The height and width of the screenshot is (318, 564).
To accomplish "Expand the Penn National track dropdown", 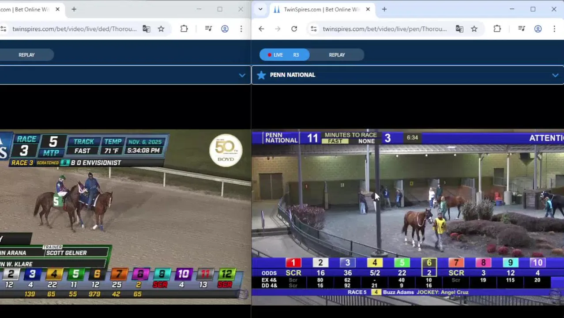I will 555,75.
